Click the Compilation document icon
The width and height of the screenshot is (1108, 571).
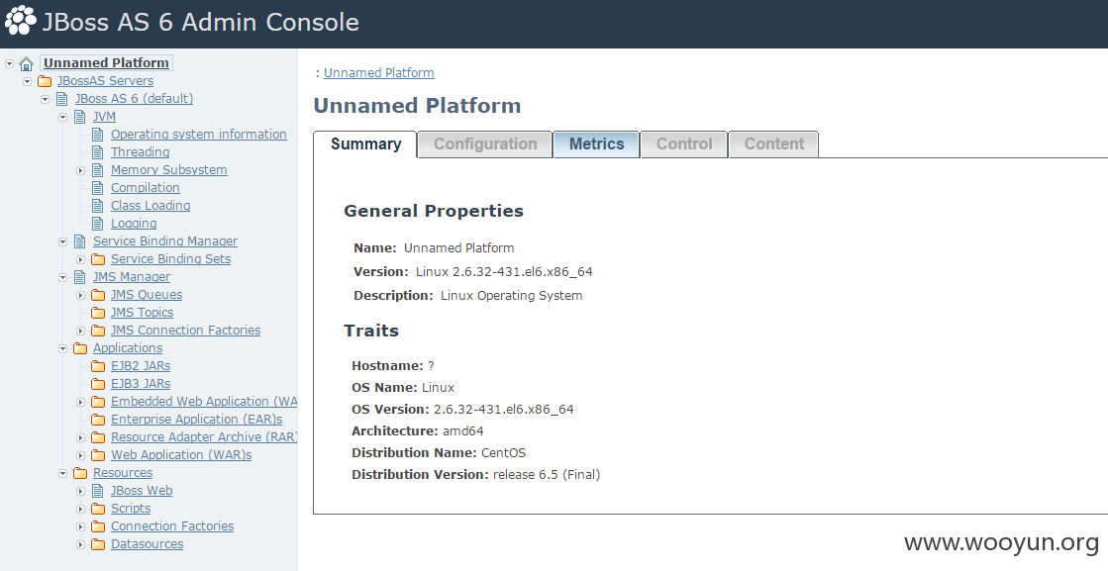coord(97,188)
